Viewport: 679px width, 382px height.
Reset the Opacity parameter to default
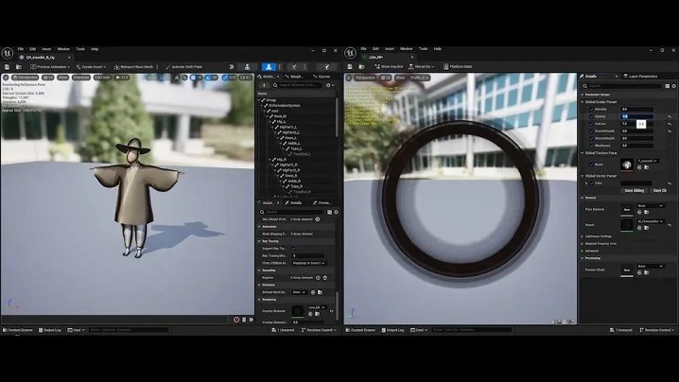670,116
